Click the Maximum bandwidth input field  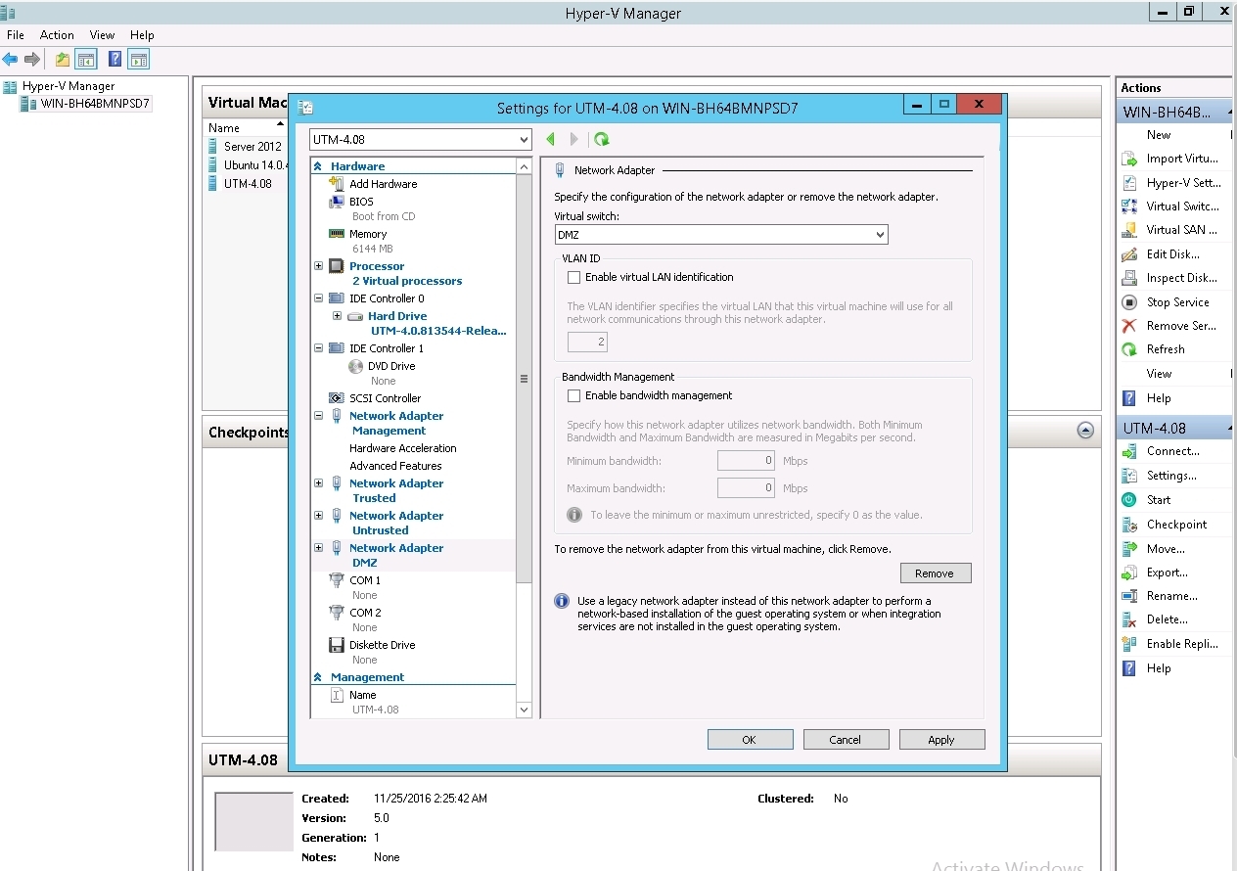[746, 487]
